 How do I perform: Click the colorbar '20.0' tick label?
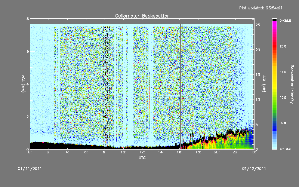click(283, 46)
